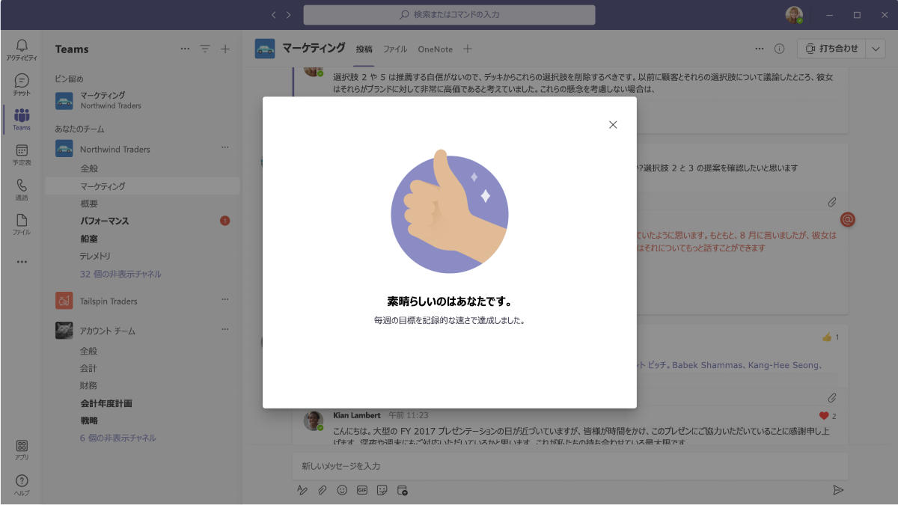Select pinned マーケティング channel
Image resolution: width=898 pixels, height=505 pixels.
pyautogui.click(x=142, y=100)
